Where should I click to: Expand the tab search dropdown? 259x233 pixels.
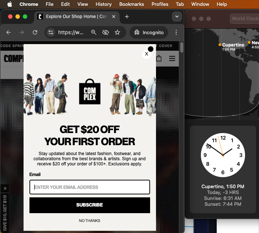pos(177,17)
